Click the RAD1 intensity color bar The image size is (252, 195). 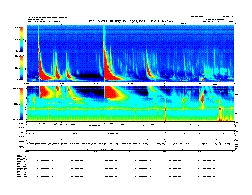click(22, 68)
